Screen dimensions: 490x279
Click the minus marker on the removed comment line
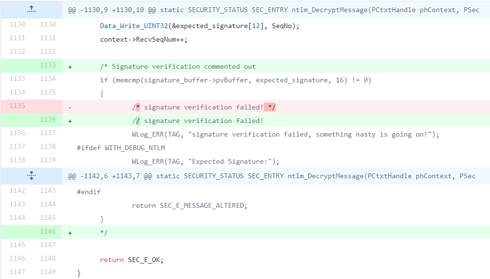point(70,108)
